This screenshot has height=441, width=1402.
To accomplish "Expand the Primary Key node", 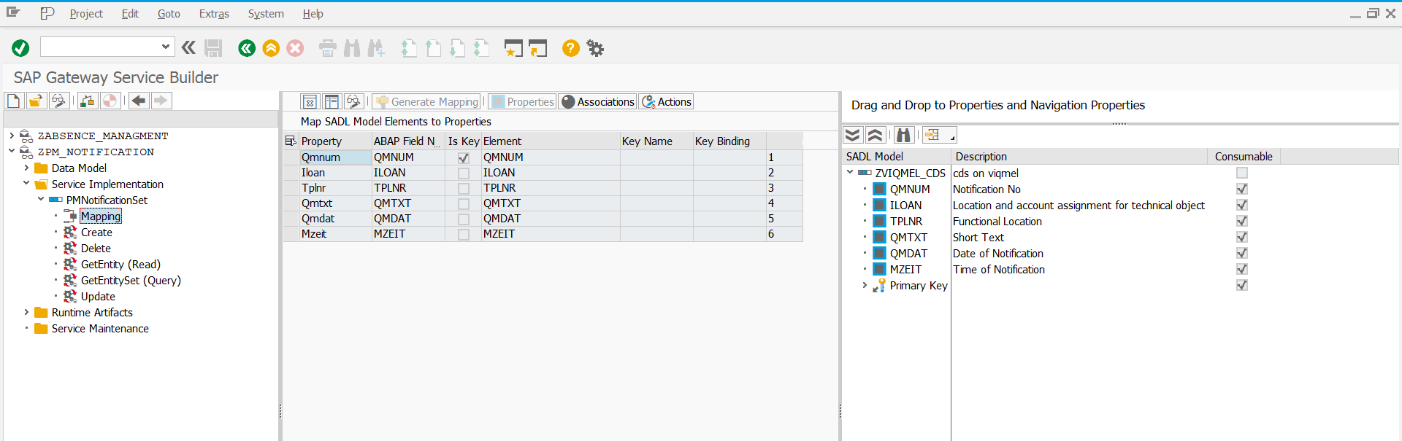I will (865, 285).
